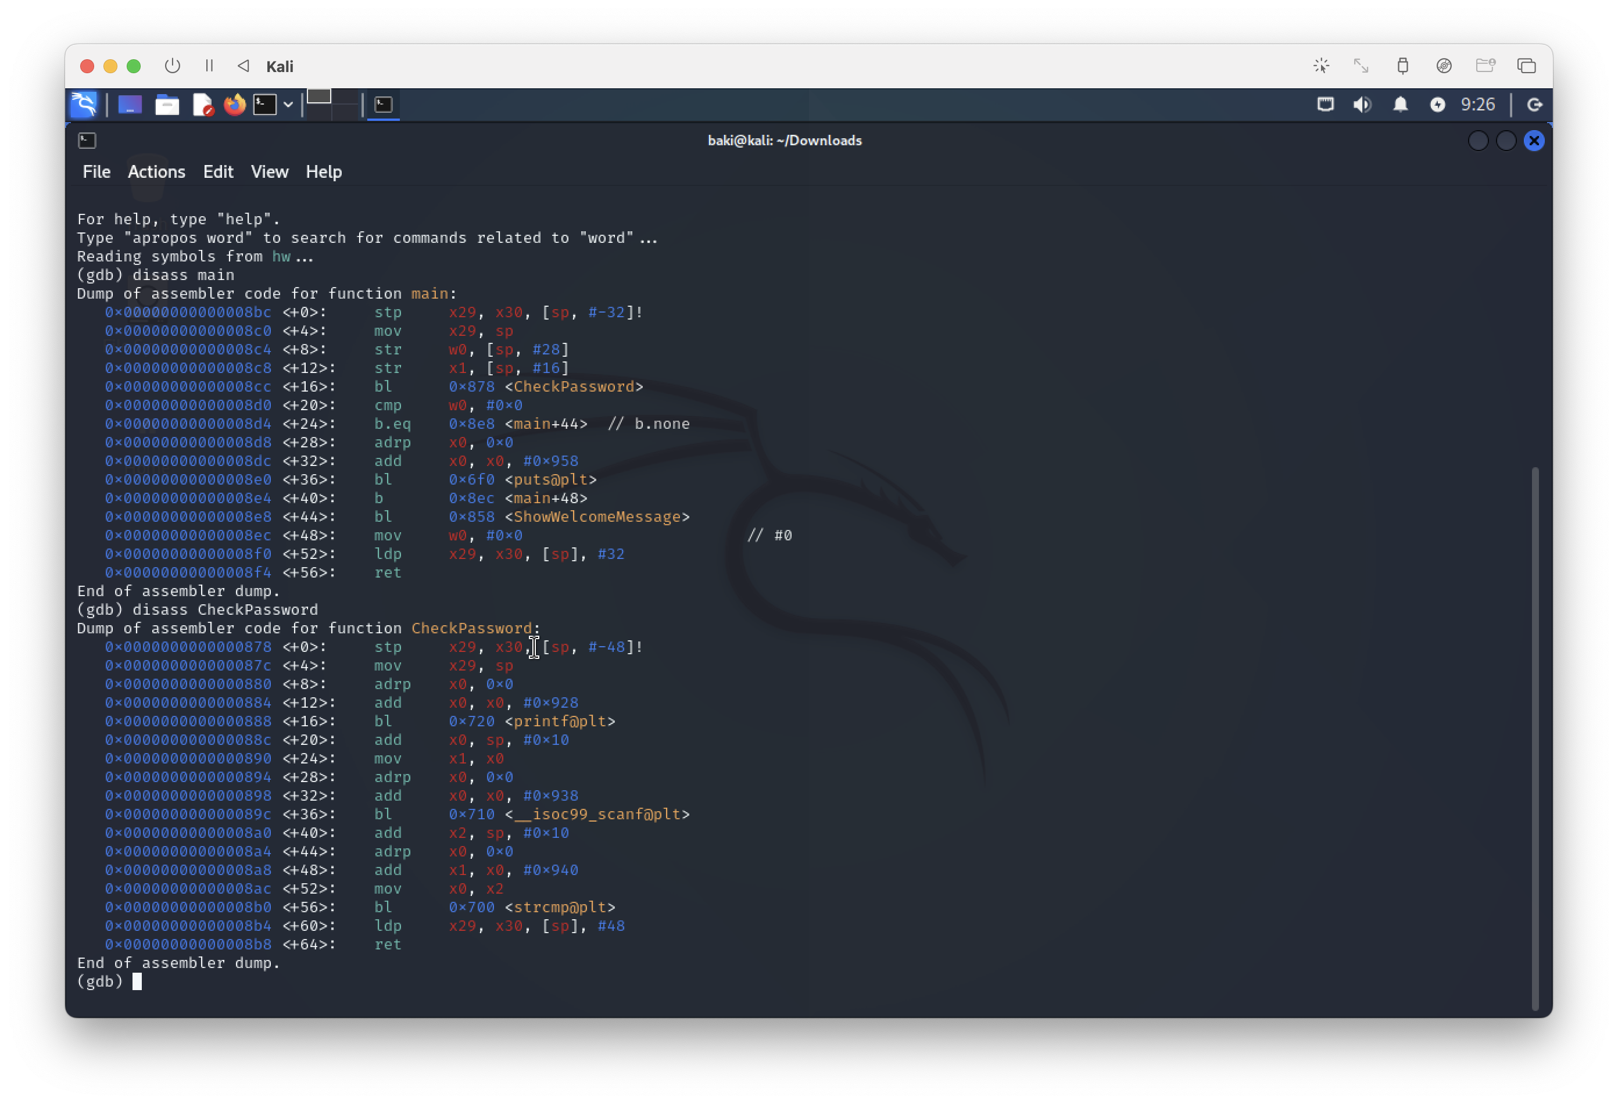Open terminal emulator launcher in panel
Screen dimensions: 1618x1104
click(x=265, y=105)
